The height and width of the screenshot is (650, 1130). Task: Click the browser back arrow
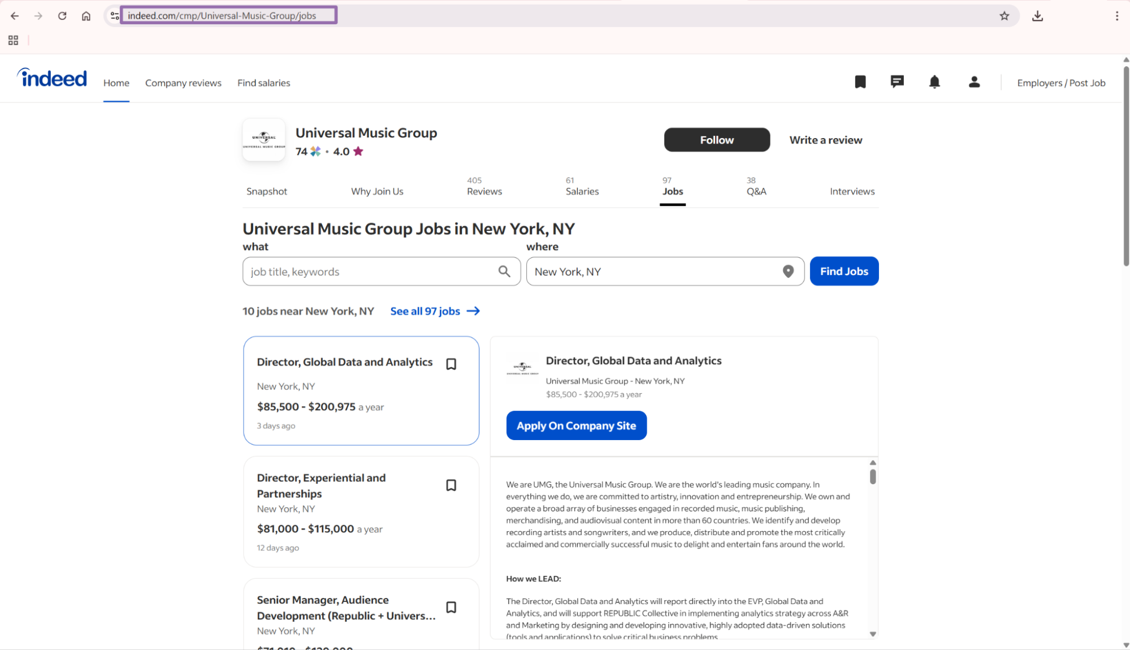coord(15,16)
